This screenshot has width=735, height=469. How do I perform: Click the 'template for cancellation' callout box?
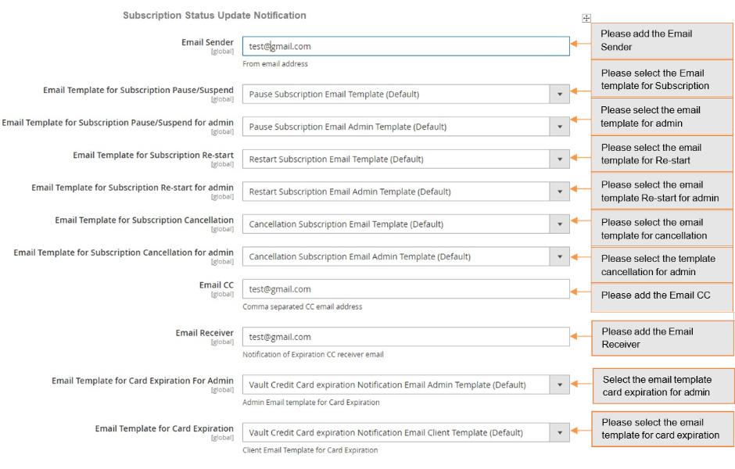(x=661, y=229)
